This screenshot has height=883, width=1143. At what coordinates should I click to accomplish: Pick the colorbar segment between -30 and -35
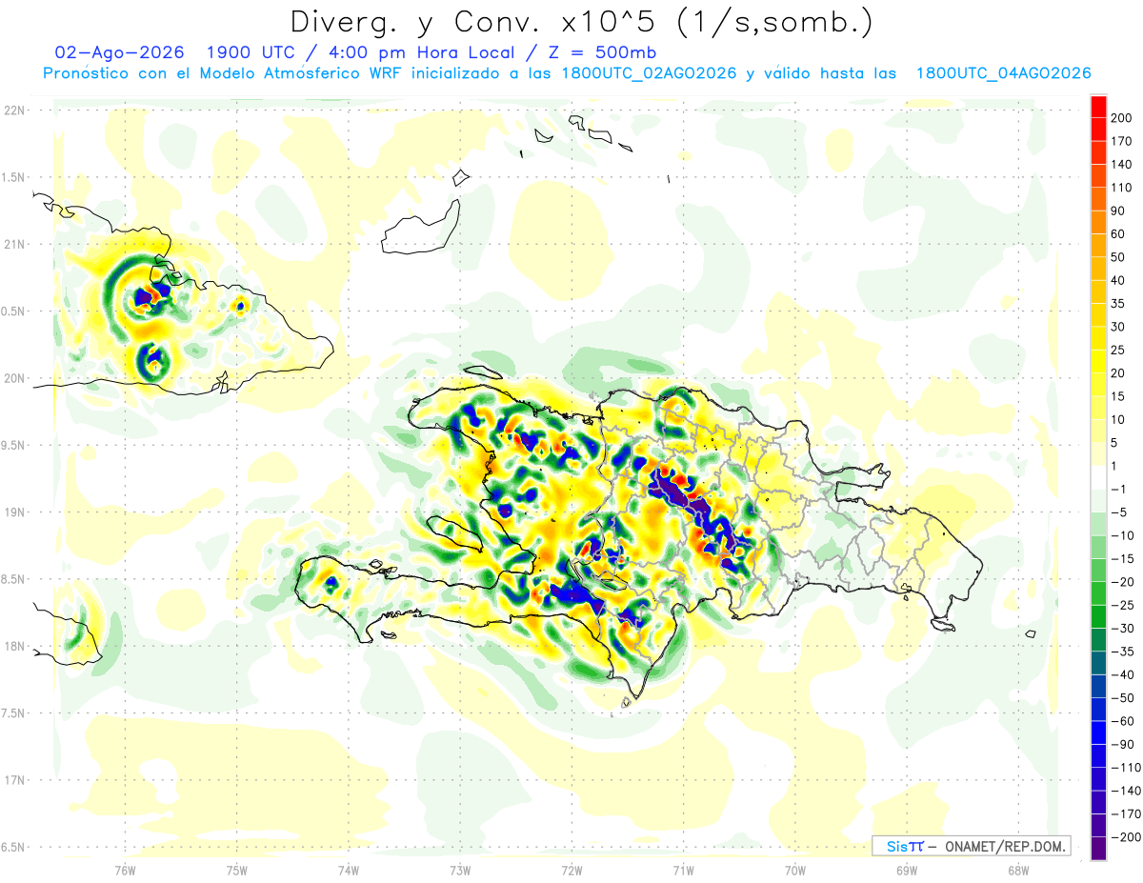[x=1098, y=640]
